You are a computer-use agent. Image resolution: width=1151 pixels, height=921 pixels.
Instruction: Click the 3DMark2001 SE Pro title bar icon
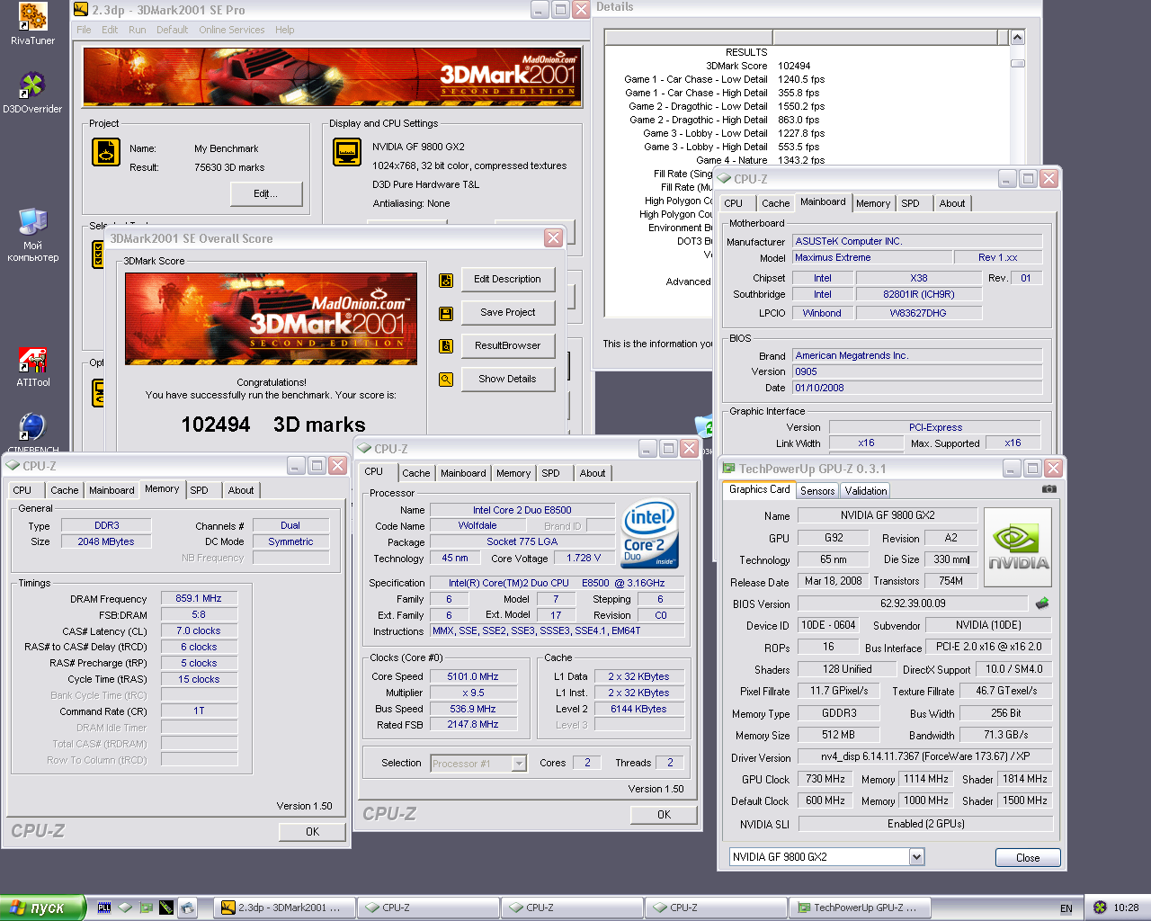point(81,10)
